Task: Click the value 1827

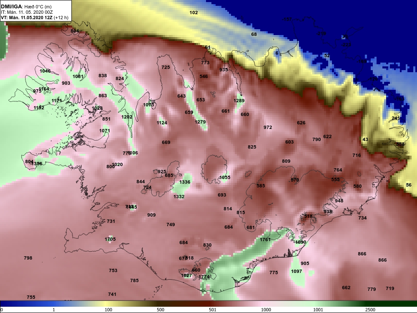Action: click(186, 275)
